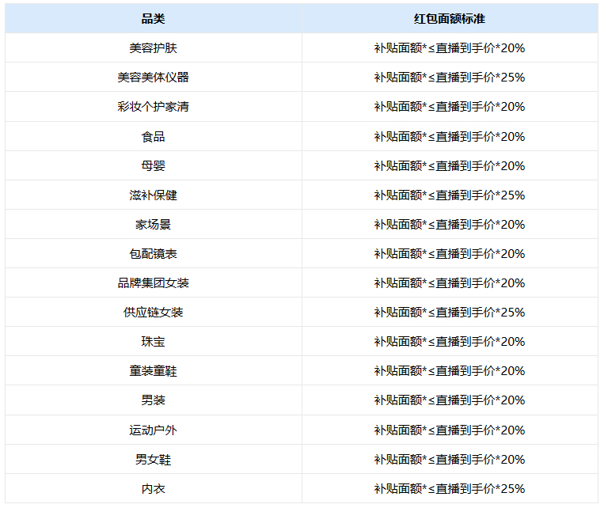
Task: Select the 家场景 category cell
Action: (153, 225)
